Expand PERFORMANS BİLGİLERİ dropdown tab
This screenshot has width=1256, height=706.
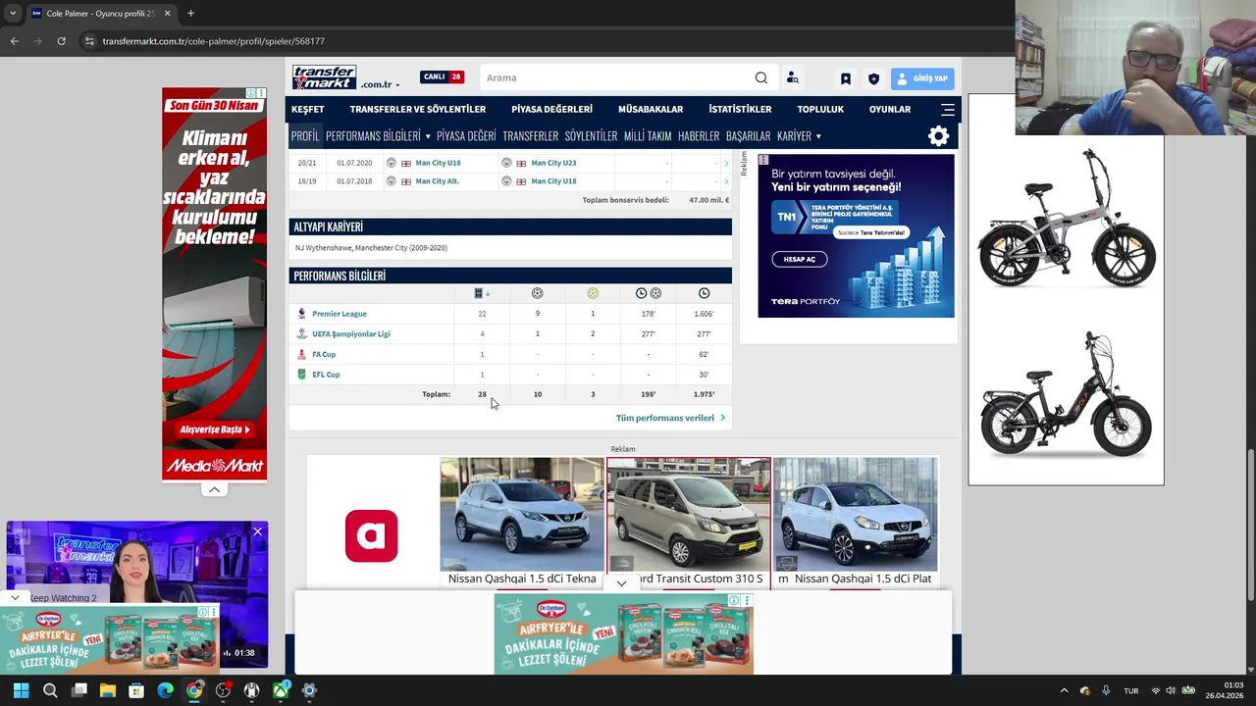point(378,135)
